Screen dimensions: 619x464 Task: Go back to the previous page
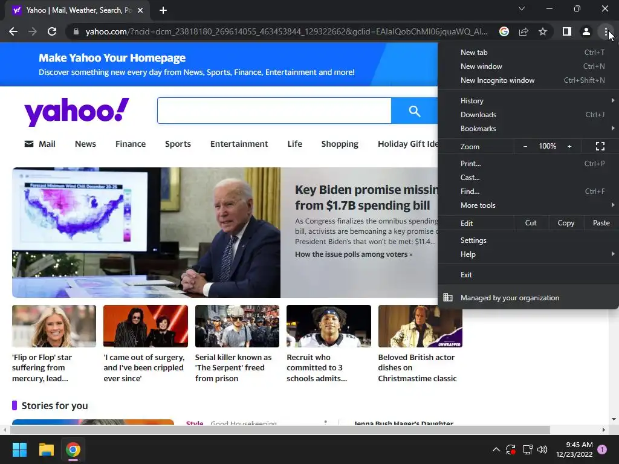[x=13, y=31]
